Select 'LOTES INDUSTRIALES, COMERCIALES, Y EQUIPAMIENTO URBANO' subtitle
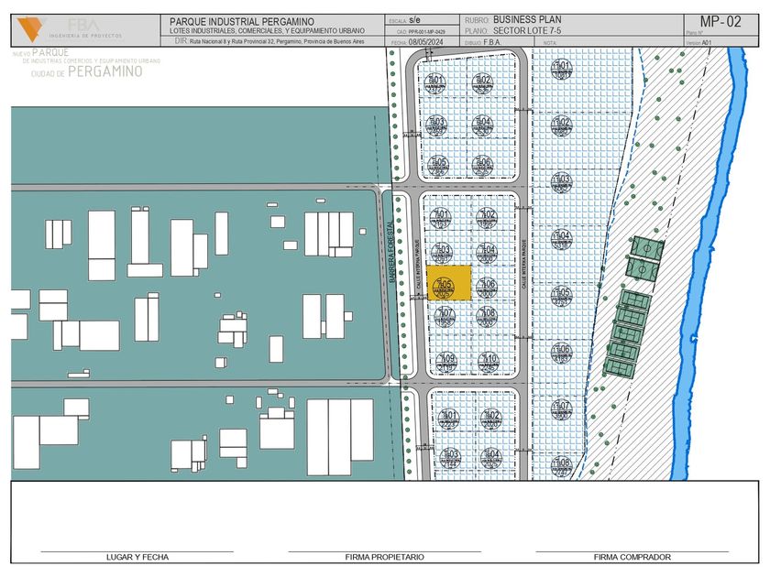Image resolution: width=770 pixels, height=577 pixels. point(267,31)
